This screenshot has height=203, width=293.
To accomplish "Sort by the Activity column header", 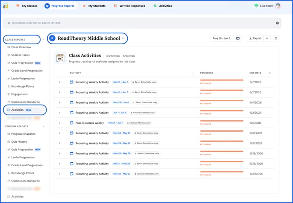I will click(x=75, y=73).
